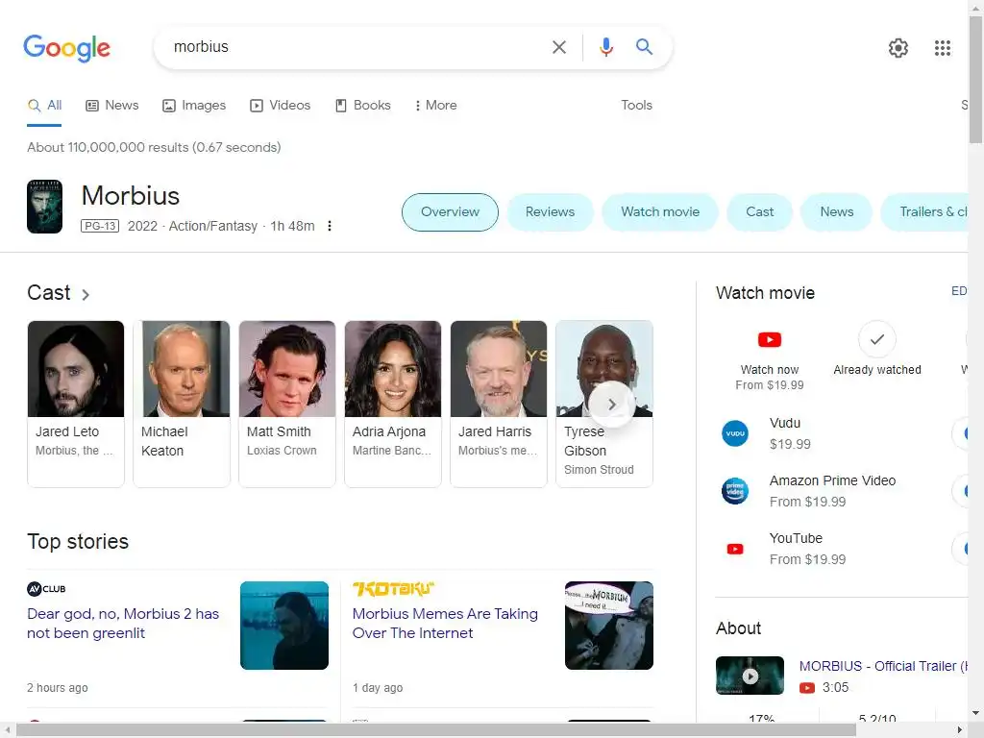Open the three-dot menu beside movie details

point(330,226)
